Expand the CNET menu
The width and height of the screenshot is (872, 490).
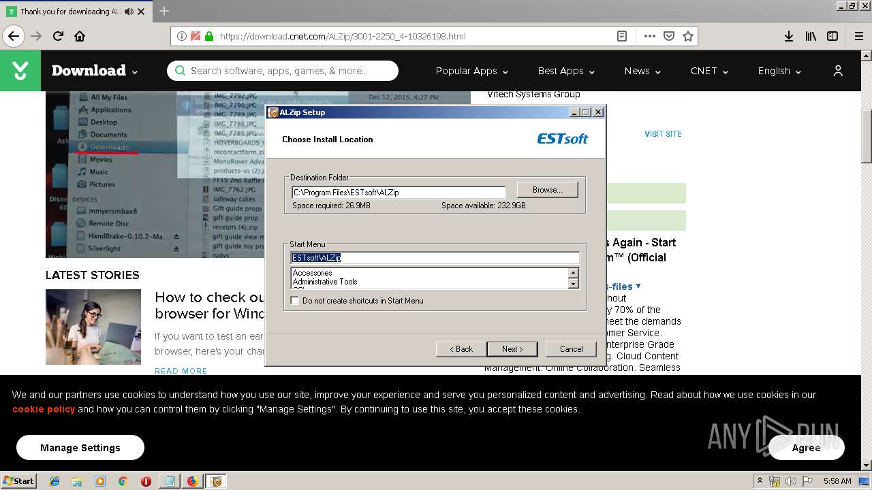click(709, 71)
